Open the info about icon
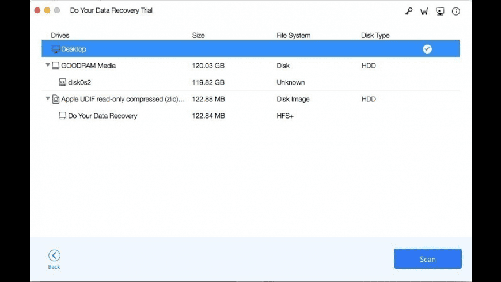Image resolution: width=501 pixels, height=282 pixels. point(456,11)
